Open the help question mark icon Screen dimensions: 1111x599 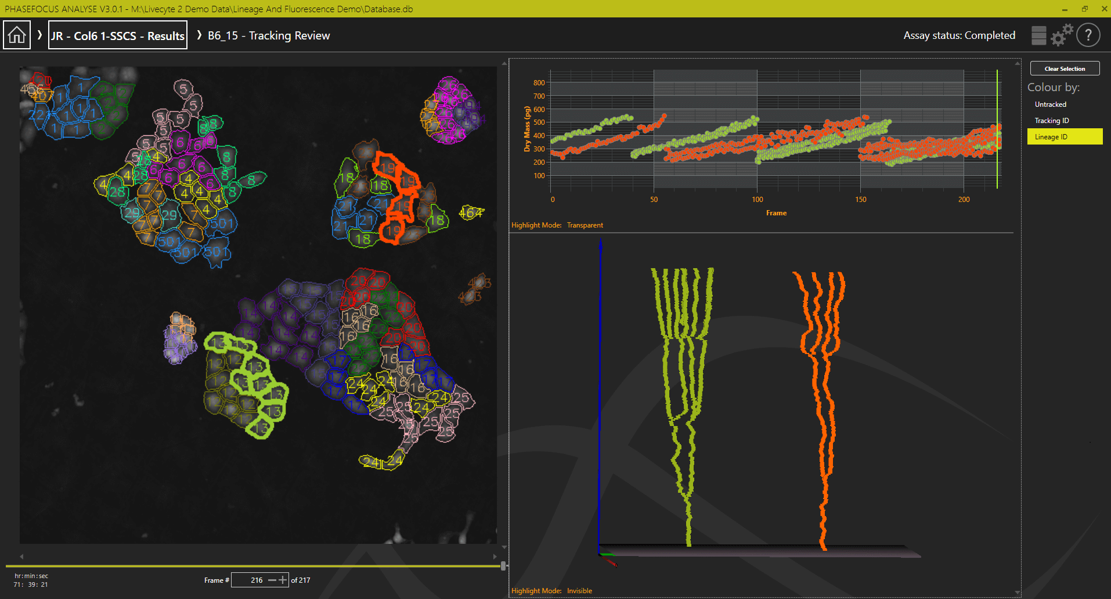tap(1088, 35)
